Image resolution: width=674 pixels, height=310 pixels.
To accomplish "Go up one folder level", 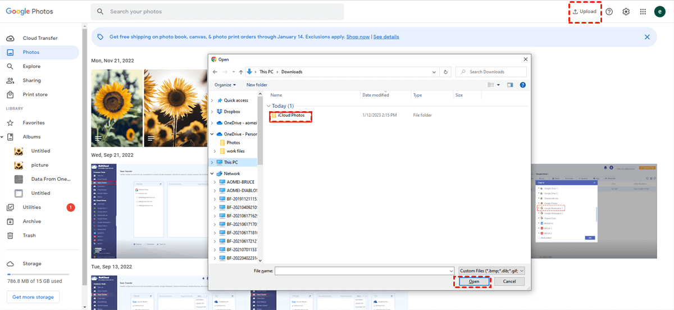I will [241, 72].
